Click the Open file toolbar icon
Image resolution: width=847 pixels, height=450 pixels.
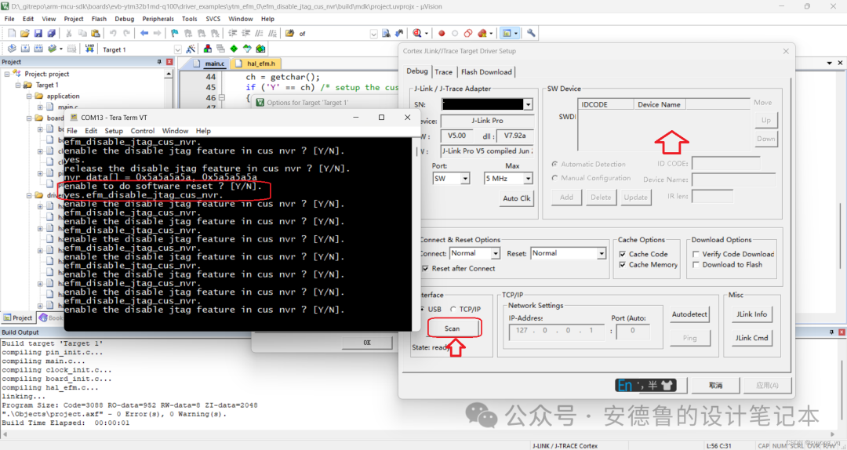(25, 34)
